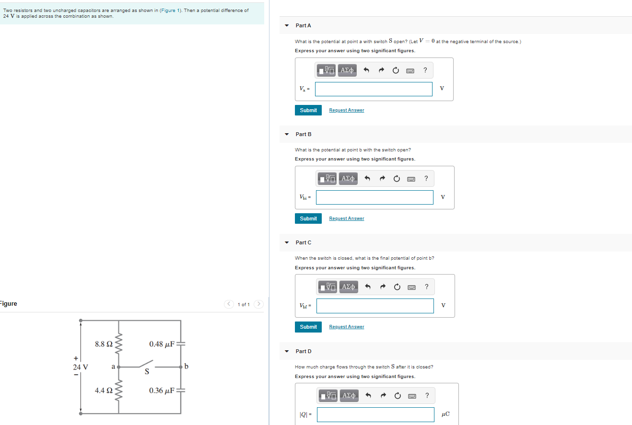Click the help ? icon in Part C
The height and width of the screenshot is (425, 632).
[426, 287]
